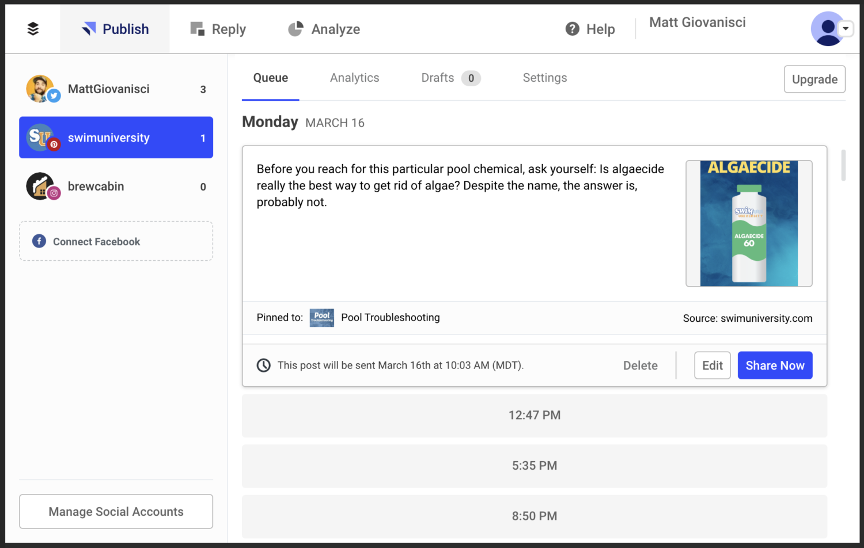Open the Drafts tab
The height and width of the screenshot is (548, 864).
[x=450, y=78]
